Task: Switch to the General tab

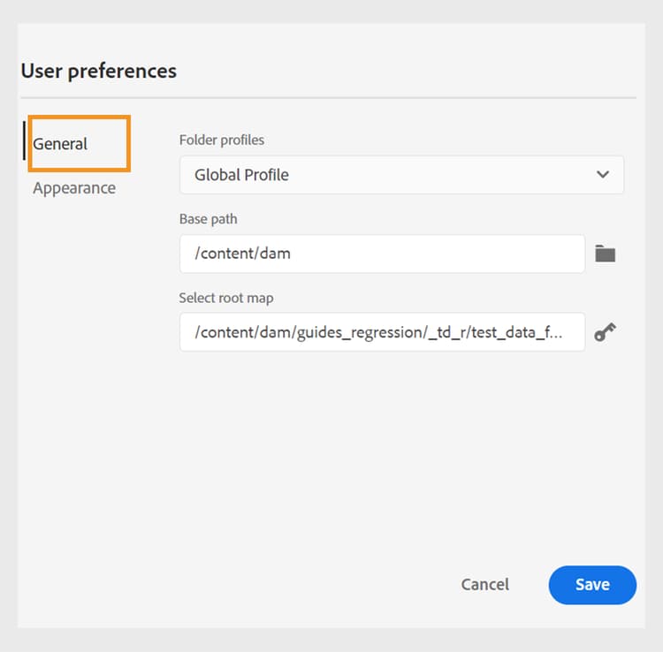Action: click(x=60, y=144)
